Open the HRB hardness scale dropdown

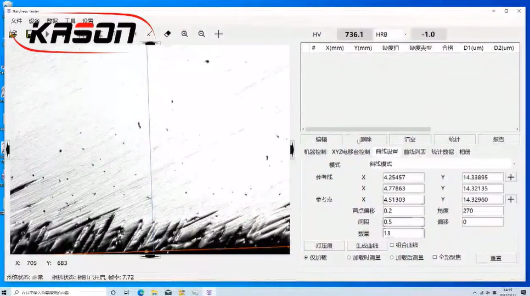pyautogui.click(x=391, y=34)
